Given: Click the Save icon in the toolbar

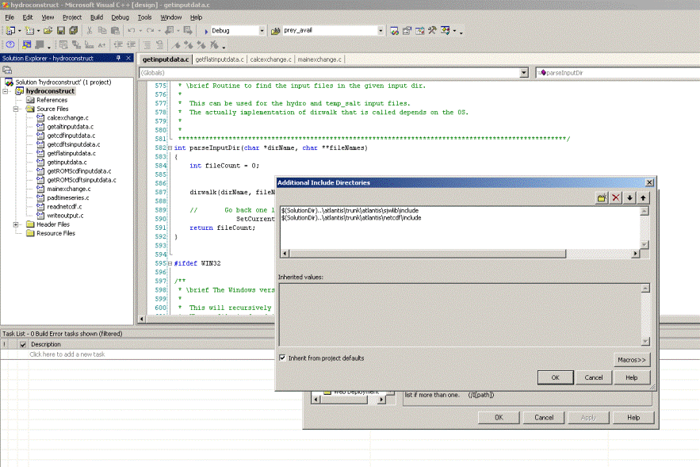Looking at the screenshot, I should 61,31.
